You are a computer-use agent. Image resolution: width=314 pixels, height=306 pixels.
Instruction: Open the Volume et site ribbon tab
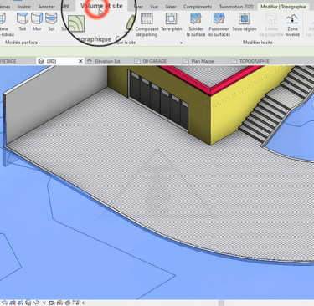(x=101, y=6)
